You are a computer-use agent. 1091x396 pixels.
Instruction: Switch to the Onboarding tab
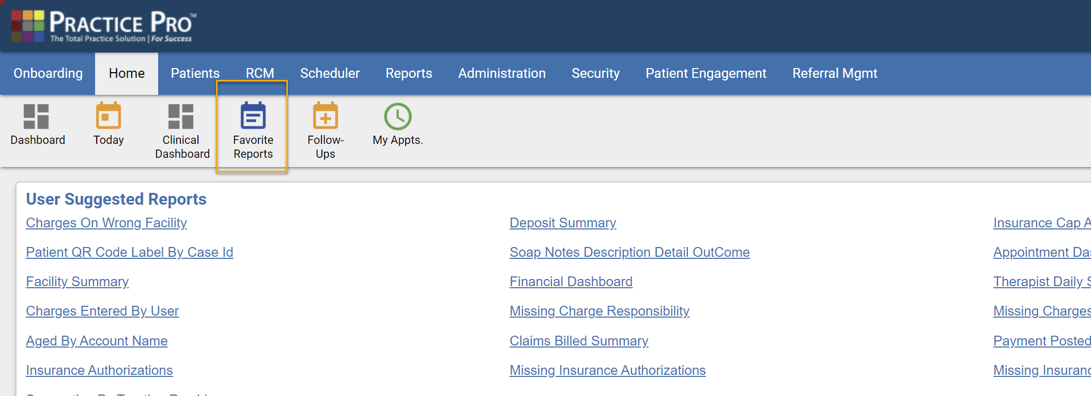tap(48, 73)
